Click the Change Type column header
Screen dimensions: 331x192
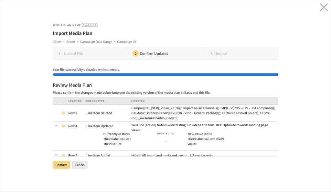tap(95, 101)
